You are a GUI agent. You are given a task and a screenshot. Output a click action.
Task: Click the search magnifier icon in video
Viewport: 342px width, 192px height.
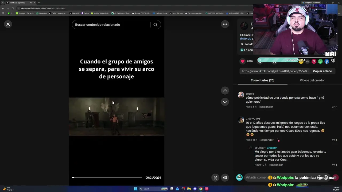point(155,25)
